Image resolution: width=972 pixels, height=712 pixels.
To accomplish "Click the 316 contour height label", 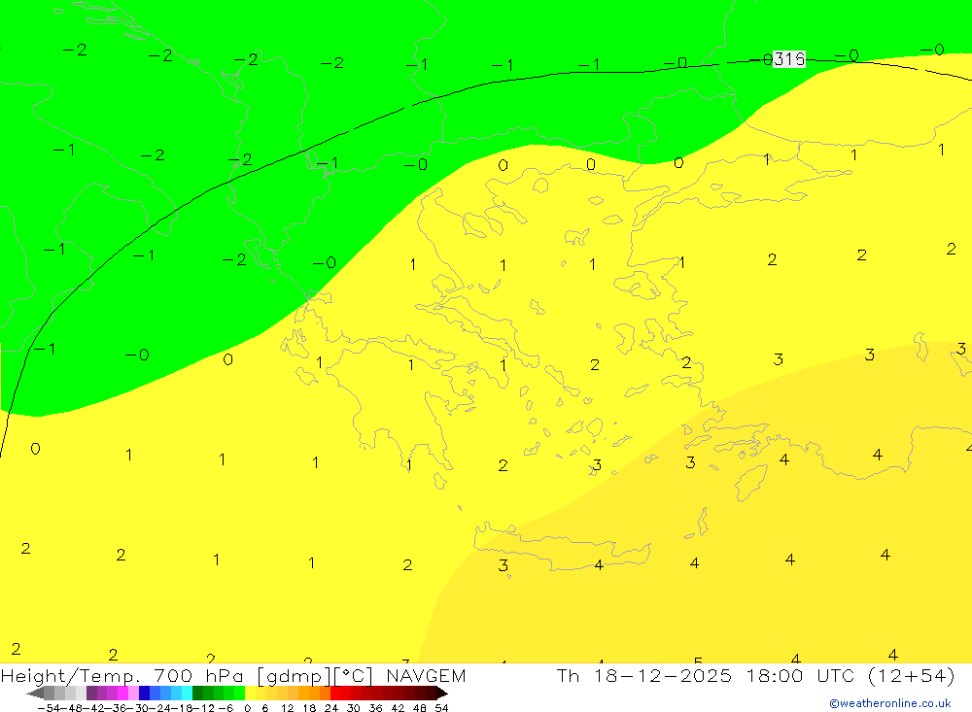I will [x=789, y=59].
